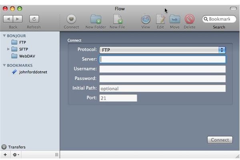The width and height of the screenshot is (240, 160).
Task: Click the Server input field
Action: coord(162,59)
